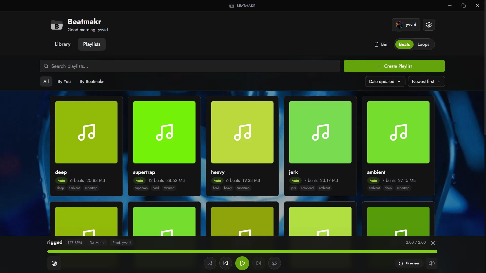Skip to the next track
Image resolution: width=486 pixels, height=273 pixels.
tap(258, 263)
